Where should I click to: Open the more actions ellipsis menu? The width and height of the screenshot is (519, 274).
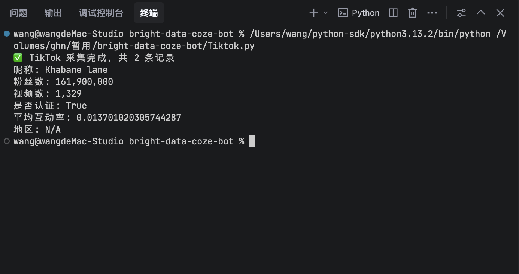click(432, 13)
